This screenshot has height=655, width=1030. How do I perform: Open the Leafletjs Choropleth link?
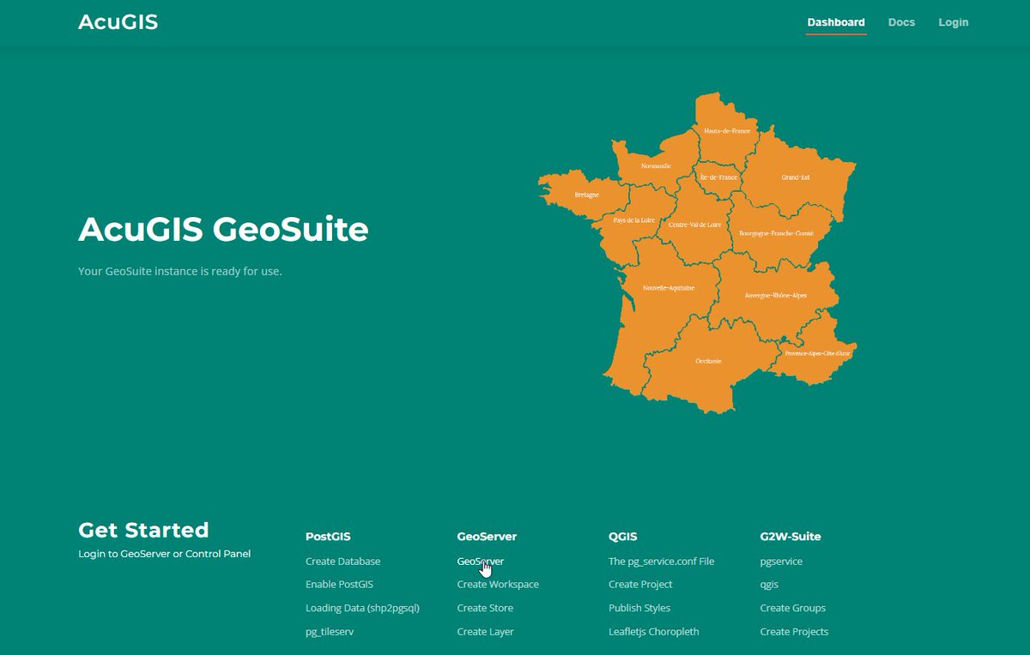pos(654,632)
